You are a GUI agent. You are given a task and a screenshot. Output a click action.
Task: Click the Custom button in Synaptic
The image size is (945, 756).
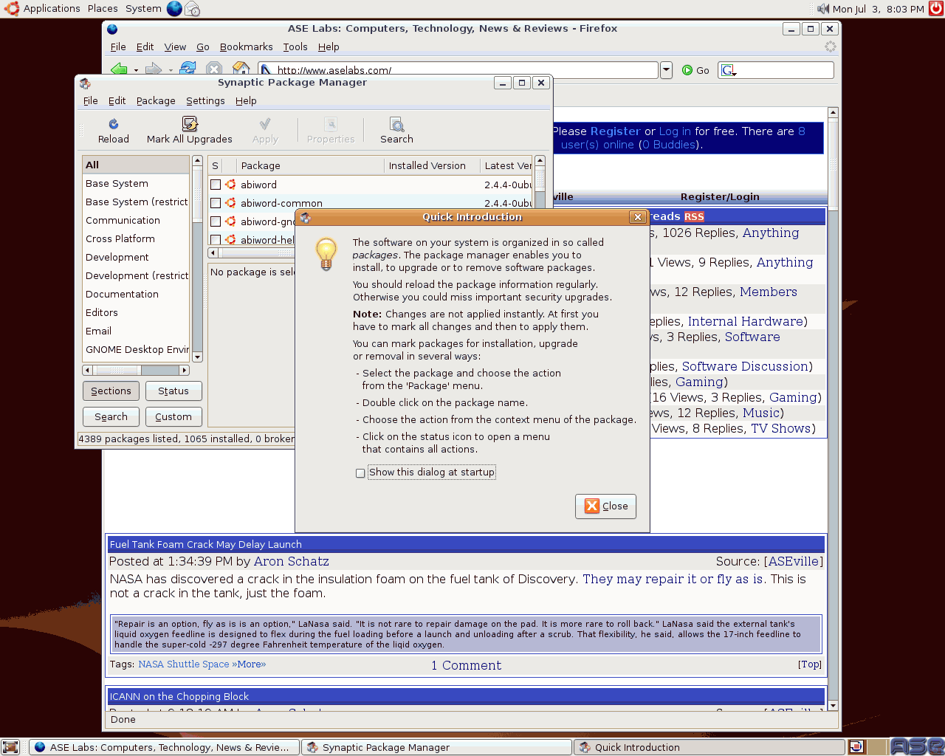(173, 417)
